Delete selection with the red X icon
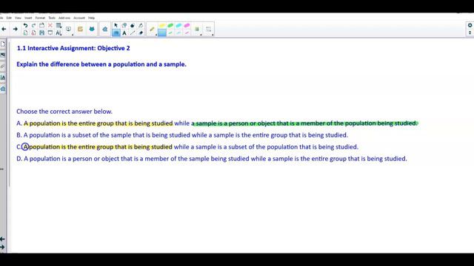Screen dimensions: 474x266 (50, 26)
